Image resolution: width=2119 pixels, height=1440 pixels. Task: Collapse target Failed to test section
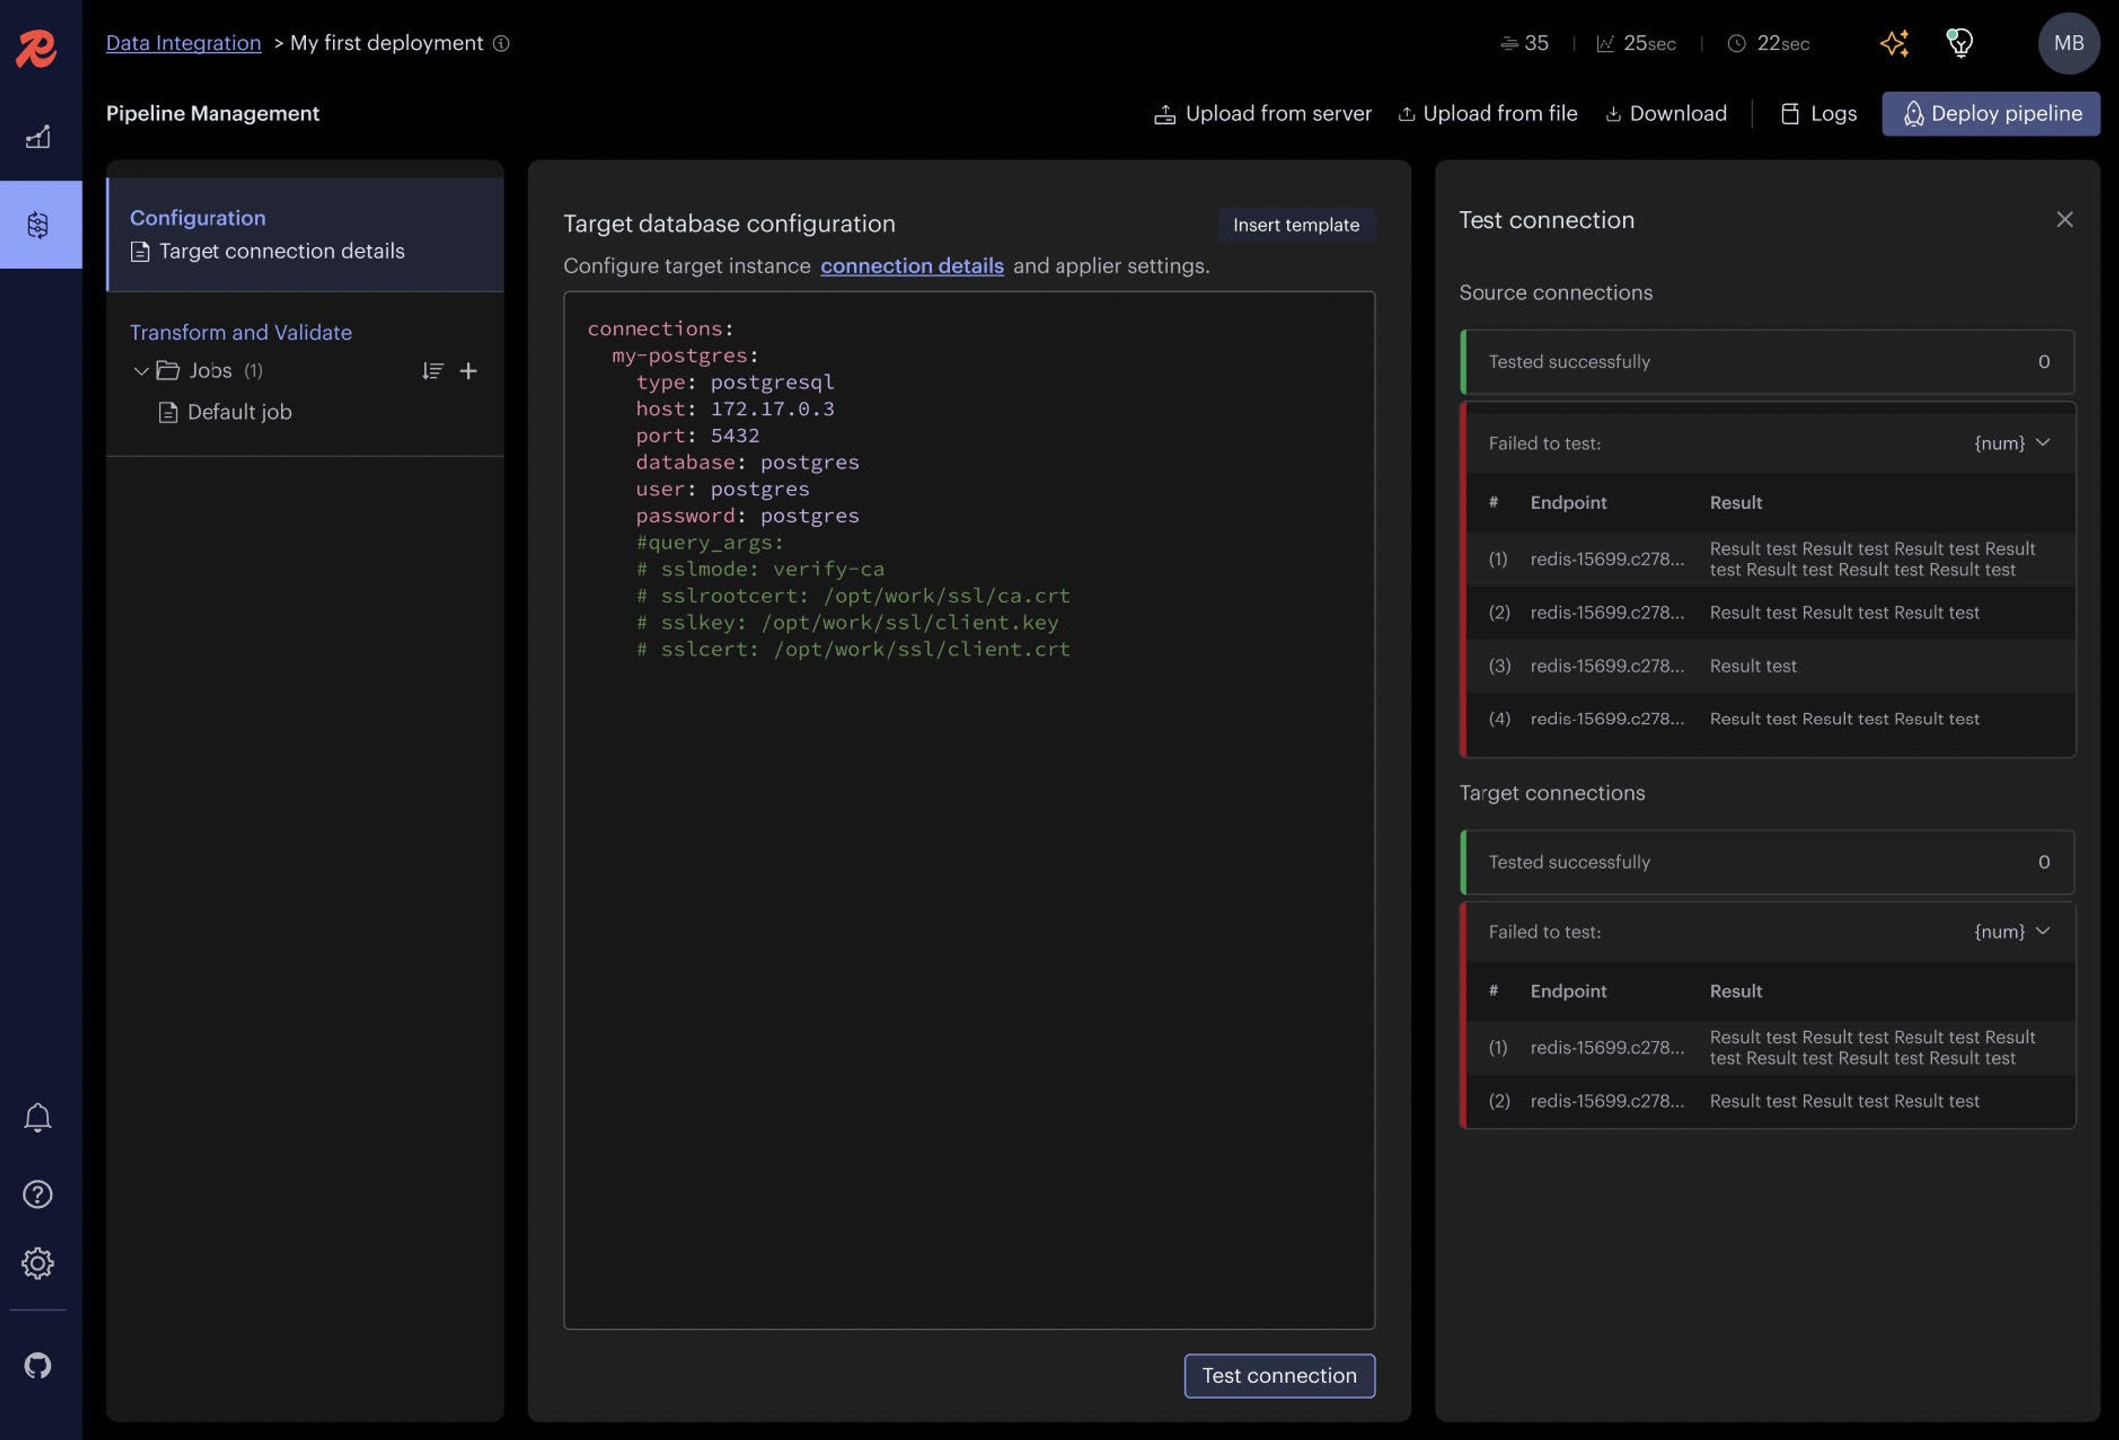2042,931
